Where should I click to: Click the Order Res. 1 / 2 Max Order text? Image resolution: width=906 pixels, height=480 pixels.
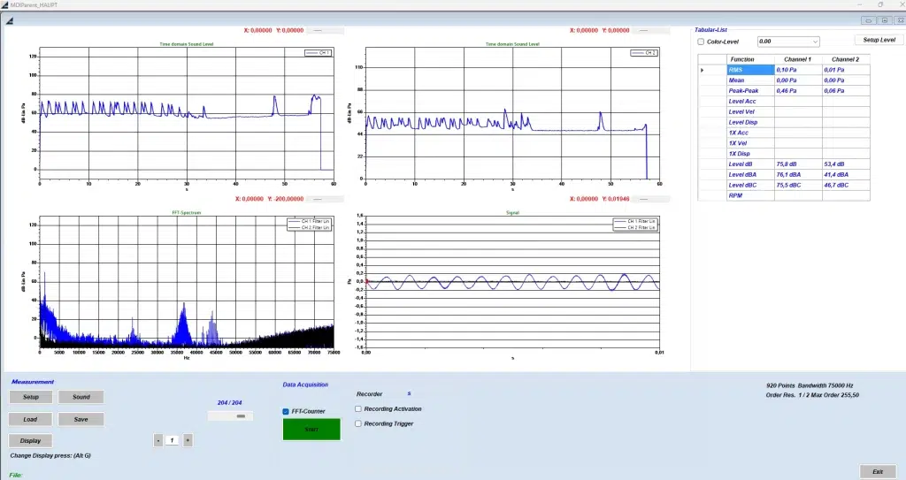point(812,395)
